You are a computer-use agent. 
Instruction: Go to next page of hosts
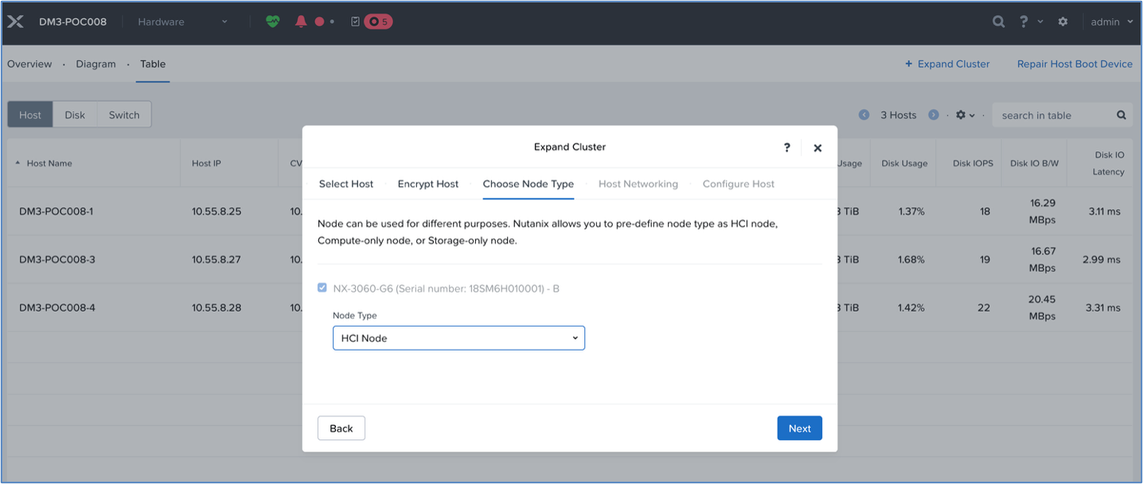coord(933,115)
